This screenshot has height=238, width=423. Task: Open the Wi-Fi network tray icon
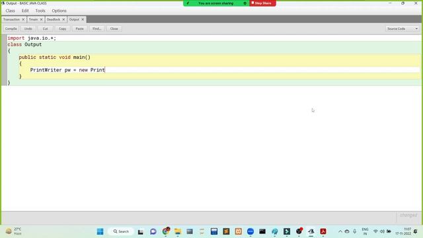pyautogui.click(x=375, y=231)
